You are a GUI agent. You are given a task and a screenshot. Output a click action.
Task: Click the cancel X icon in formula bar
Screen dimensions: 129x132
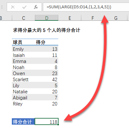point(13,7)
